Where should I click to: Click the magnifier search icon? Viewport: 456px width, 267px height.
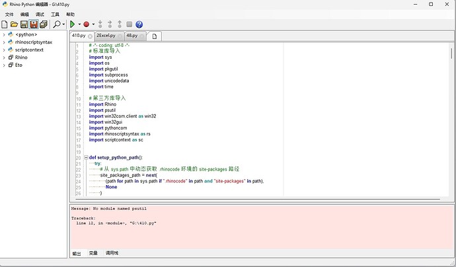[57, 24]
